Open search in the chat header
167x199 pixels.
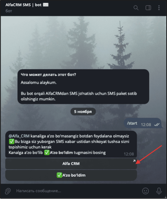[x=136, y=8]
